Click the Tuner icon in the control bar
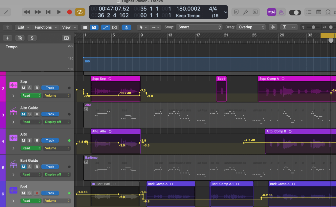Viewport: 336px width, 207px height. point(245,12)
